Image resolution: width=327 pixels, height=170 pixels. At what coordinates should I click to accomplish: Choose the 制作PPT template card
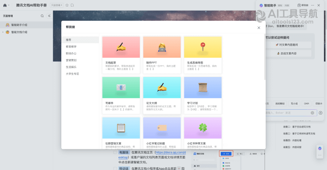pyautogui.click(x=162, y=55)
